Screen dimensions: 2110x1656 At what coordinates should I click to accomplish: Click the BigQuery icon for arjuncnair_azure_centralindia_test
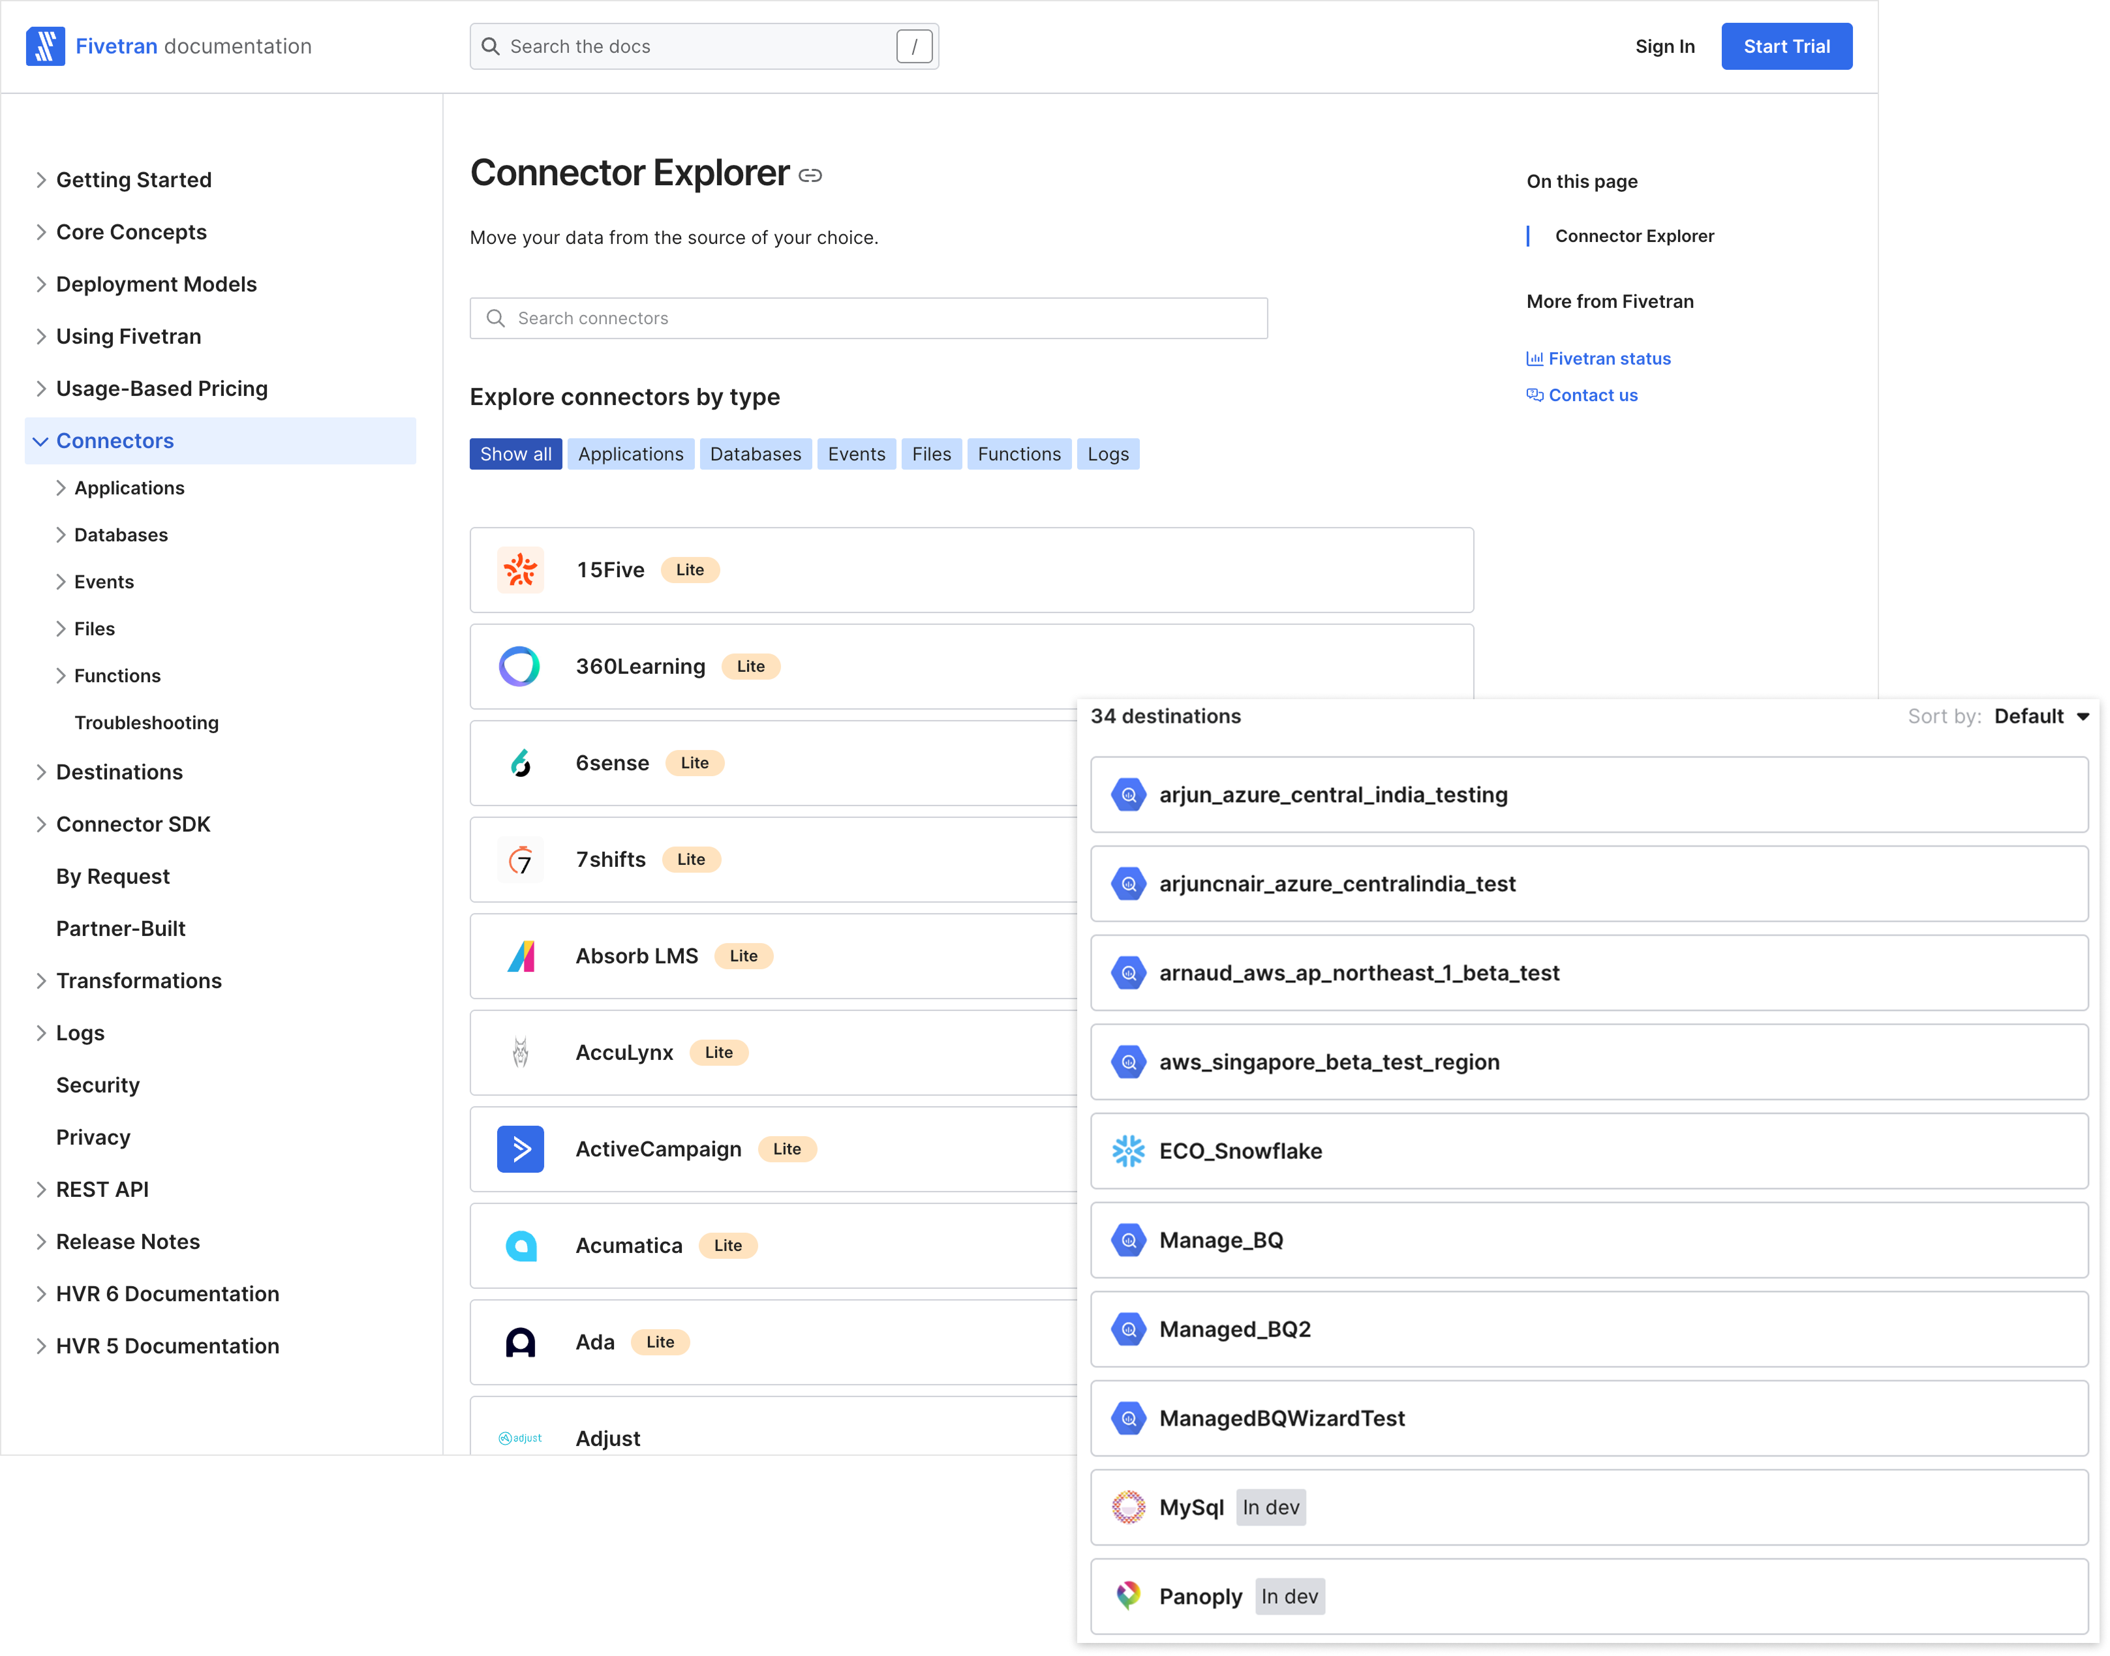(1127, 884)
